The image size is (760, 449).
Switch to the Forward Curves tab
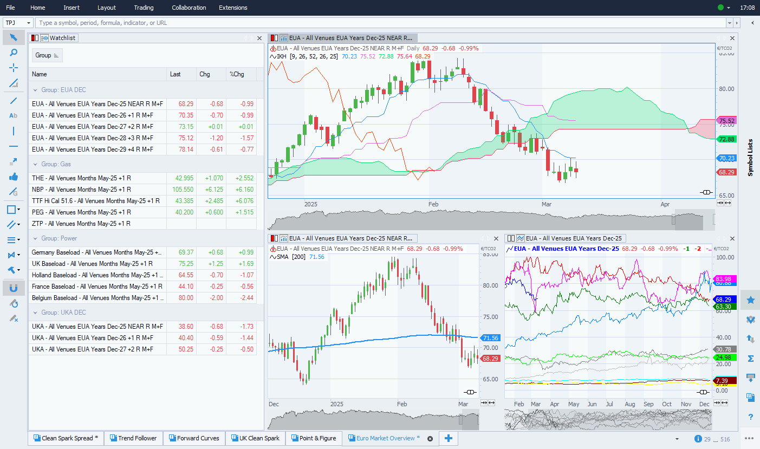point(193,438)
